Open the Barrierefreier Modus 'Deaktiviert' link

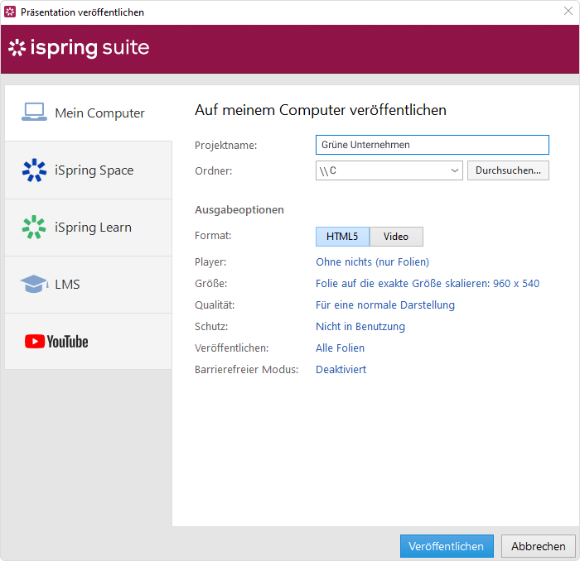341,369
